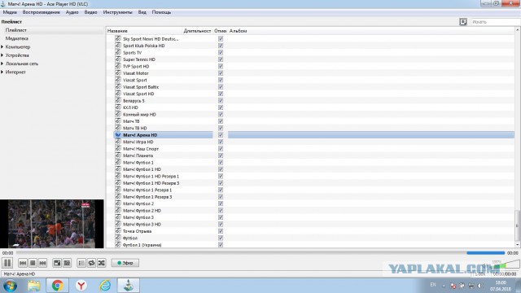Click file icon of Матч! Футбол 2
Screen dimensions: 521x293
click(117, 203)
